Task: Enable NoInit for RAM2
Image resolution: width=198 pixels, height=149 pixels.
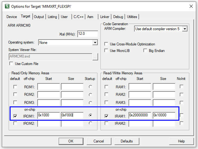Action: point(182,95)
